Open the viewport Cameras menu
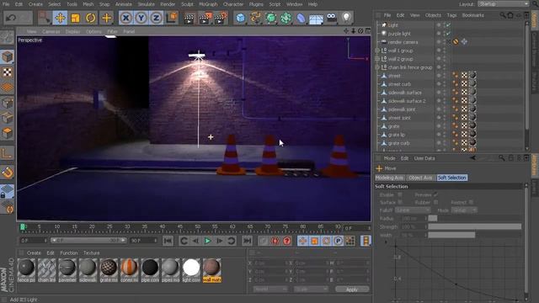This screenshot has height=303, width=539. pos(51,31)
